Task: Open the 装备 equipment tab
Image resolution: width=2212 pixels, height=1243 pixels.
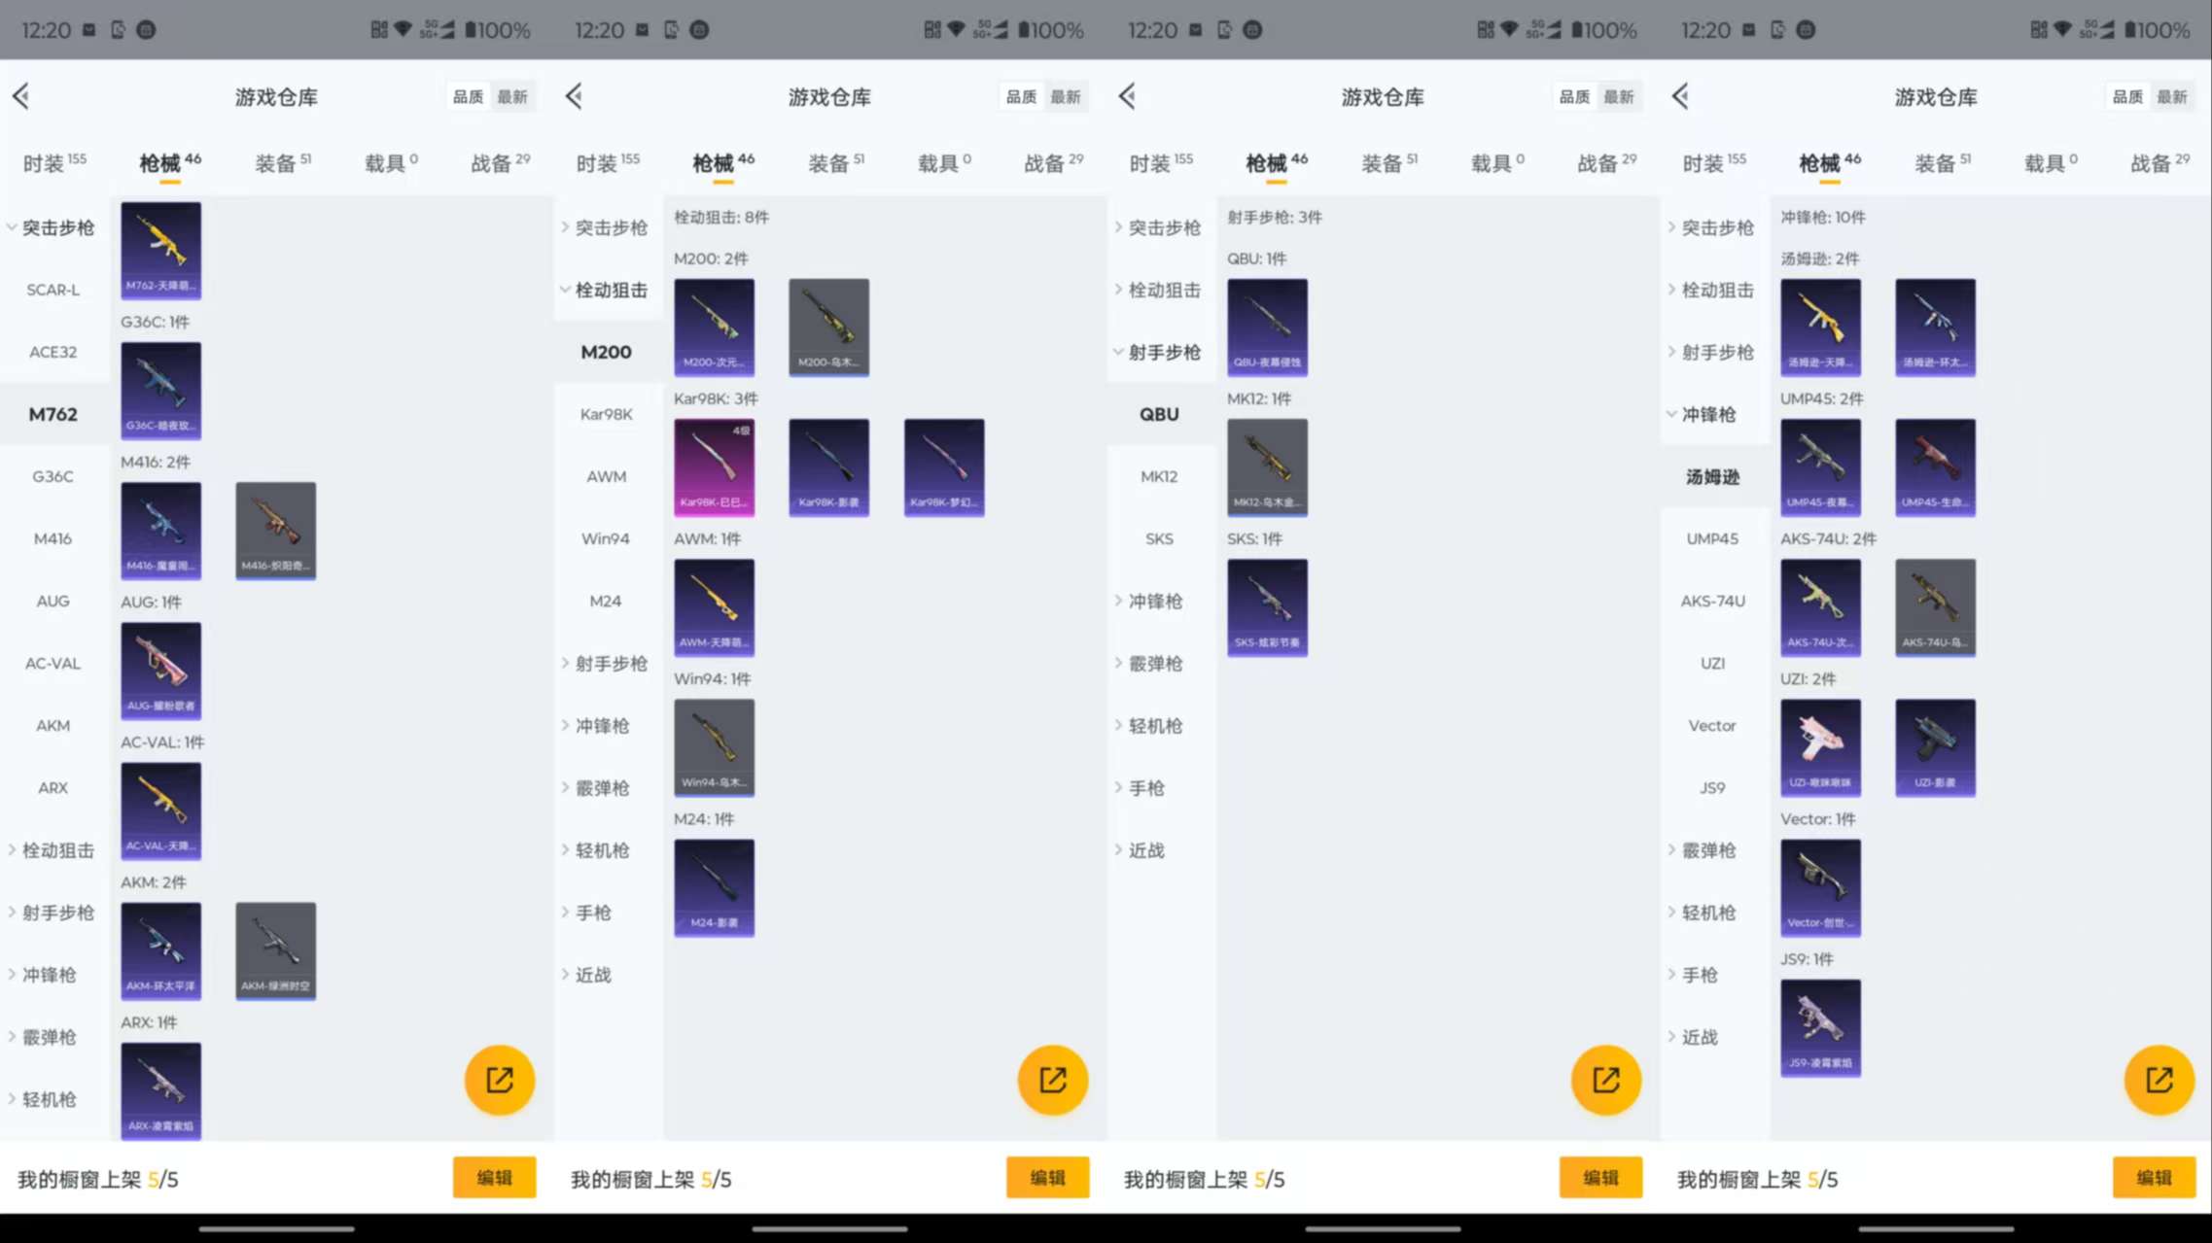Action: [x=279, y=162]
